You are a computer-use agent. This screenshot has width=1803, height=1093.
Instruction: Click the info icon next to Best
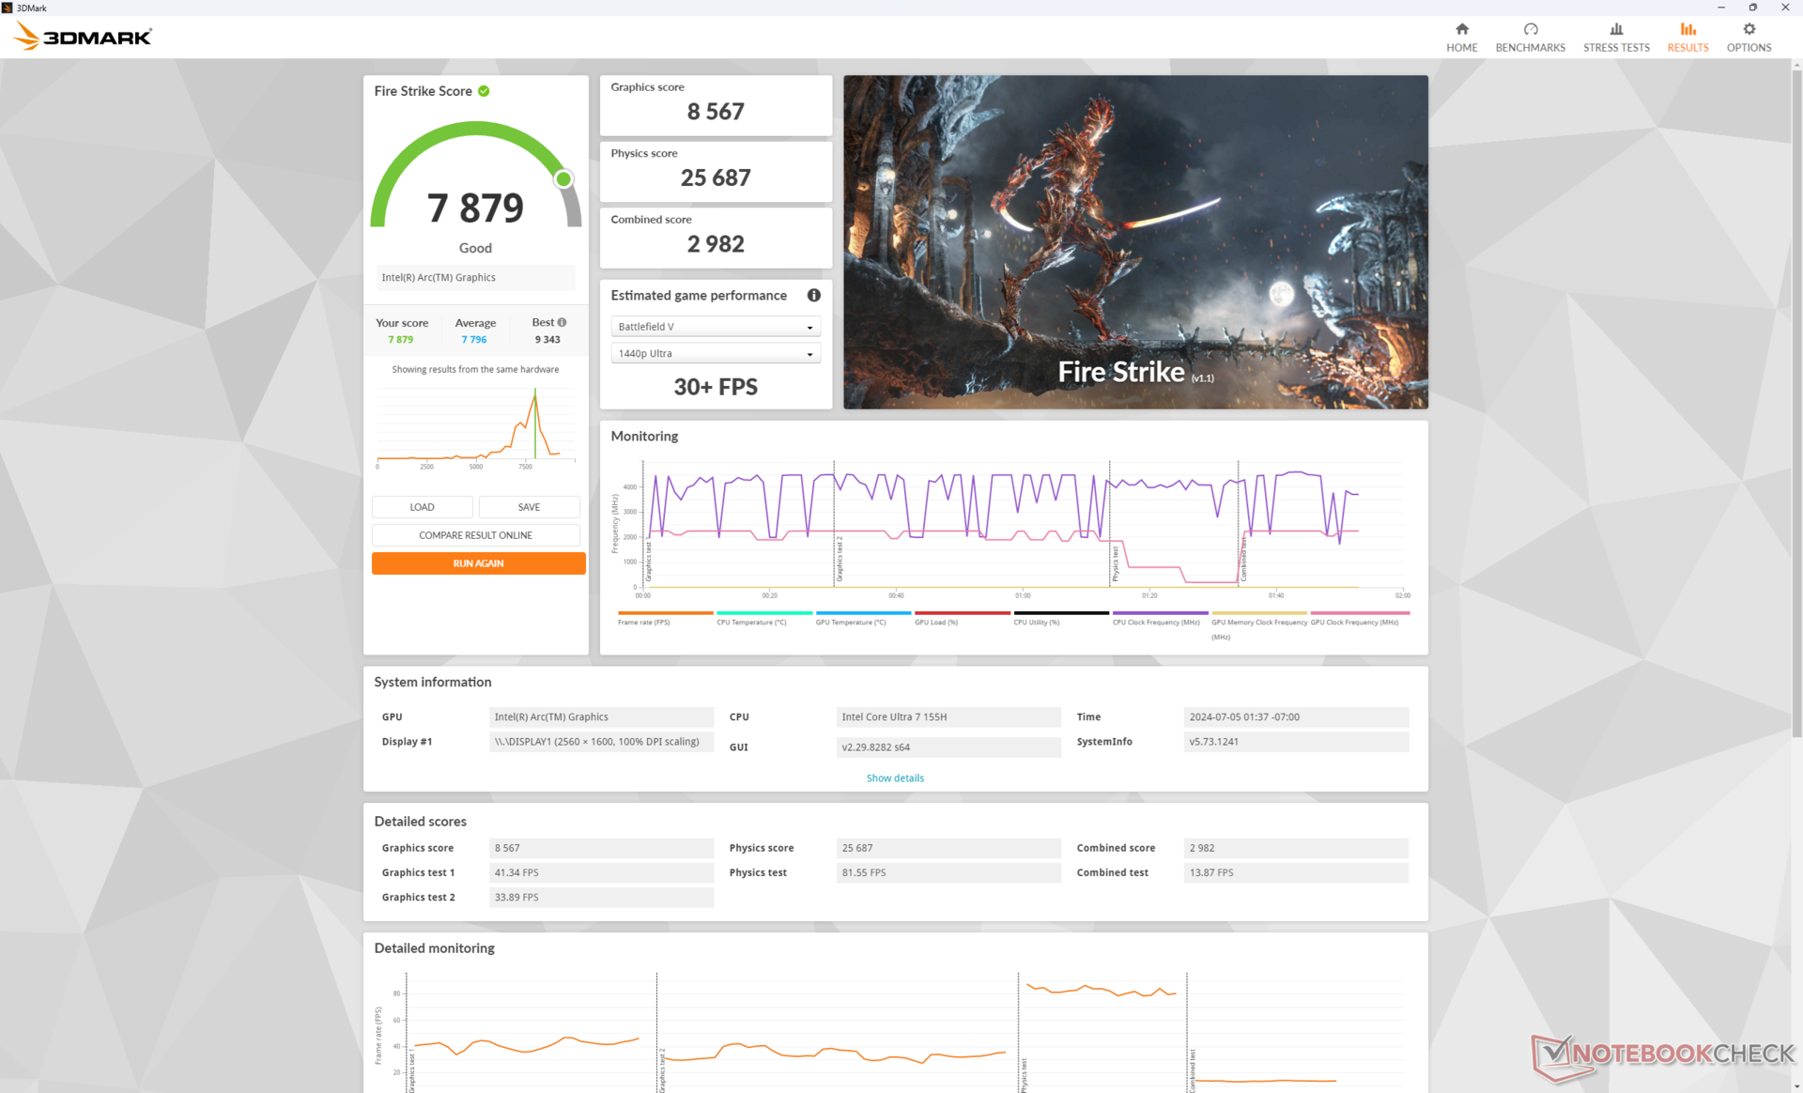[562, 322]
